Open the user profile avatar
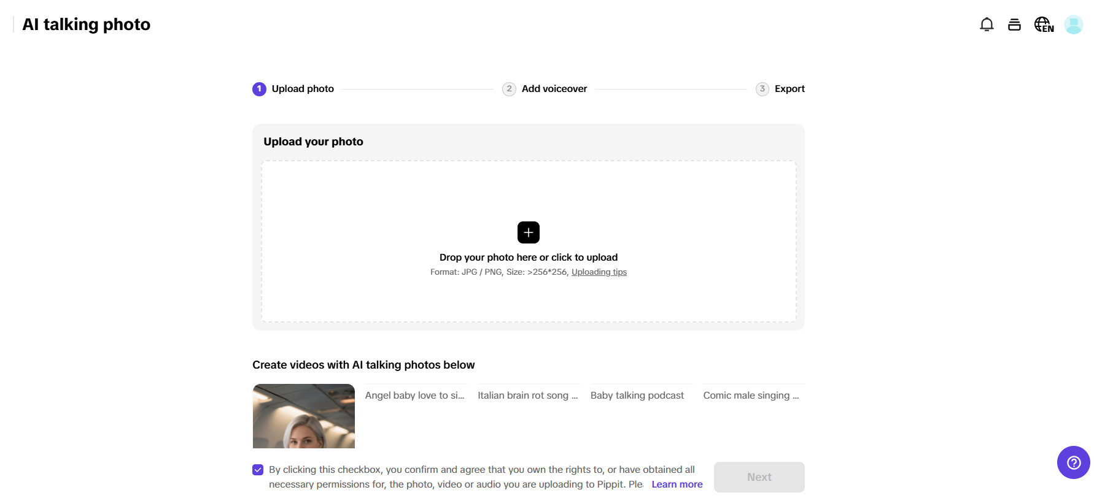1094x498 pixels. coord(1073,25)
